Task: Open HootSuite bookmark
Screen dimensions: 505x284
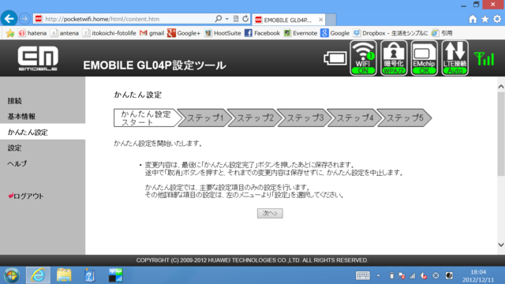Action: coord(223,33)
